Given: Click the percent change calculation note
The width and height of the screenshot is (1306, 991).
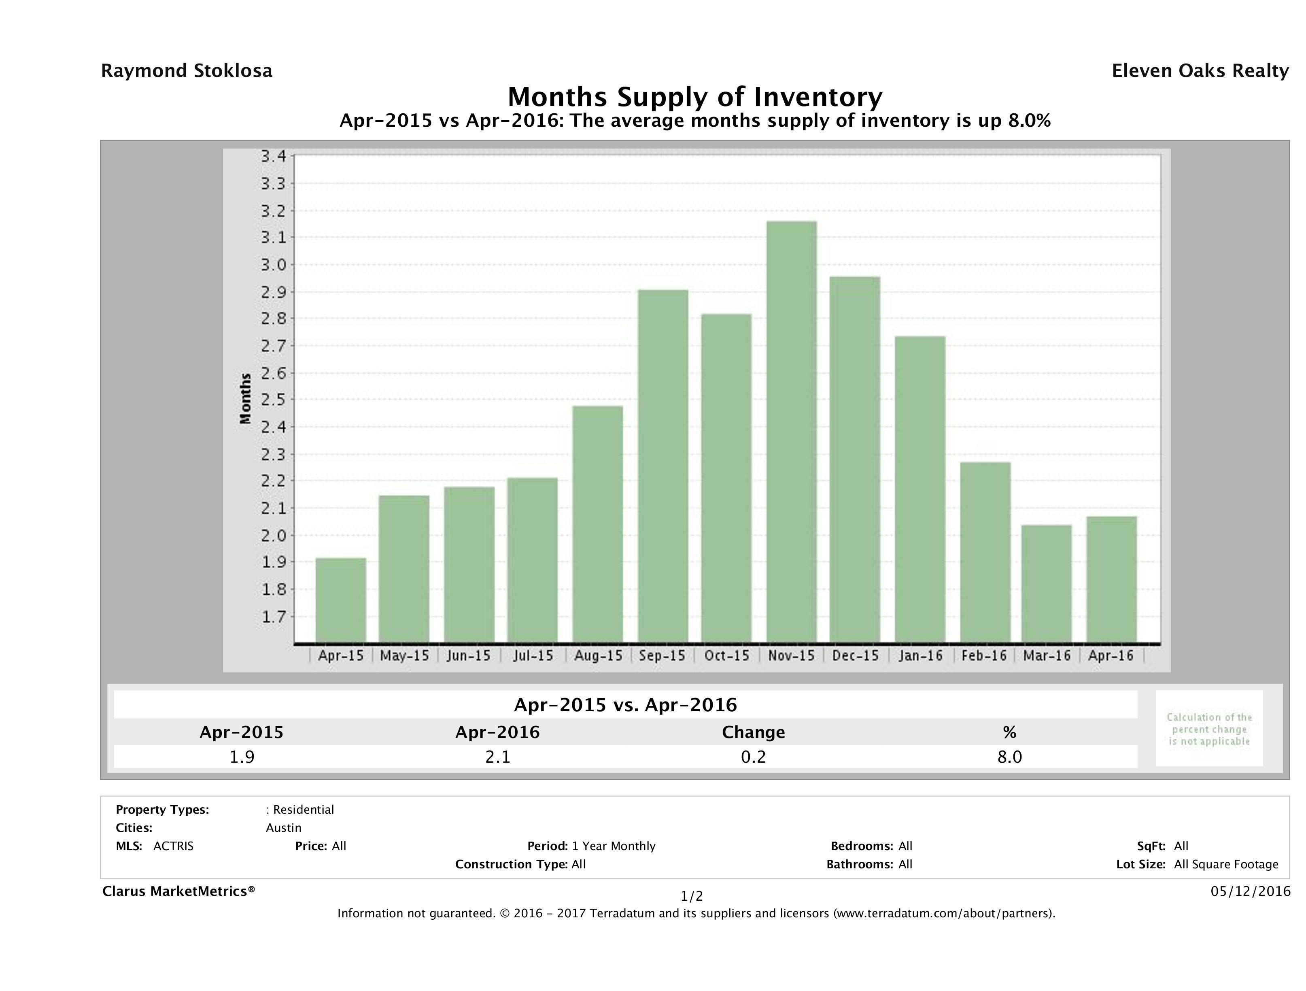Looking at the screenshot, I should 1208,729.
